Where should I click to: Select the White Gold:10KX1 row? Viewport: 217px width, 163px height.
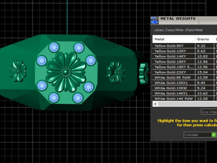(x=185, y=83)
